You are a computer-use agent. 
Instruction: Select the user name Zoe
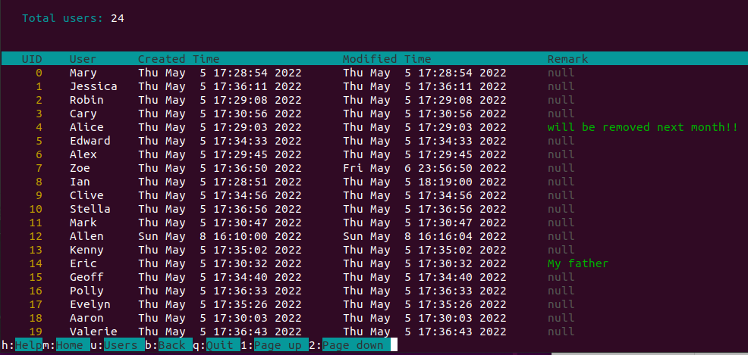click(80, 168)
